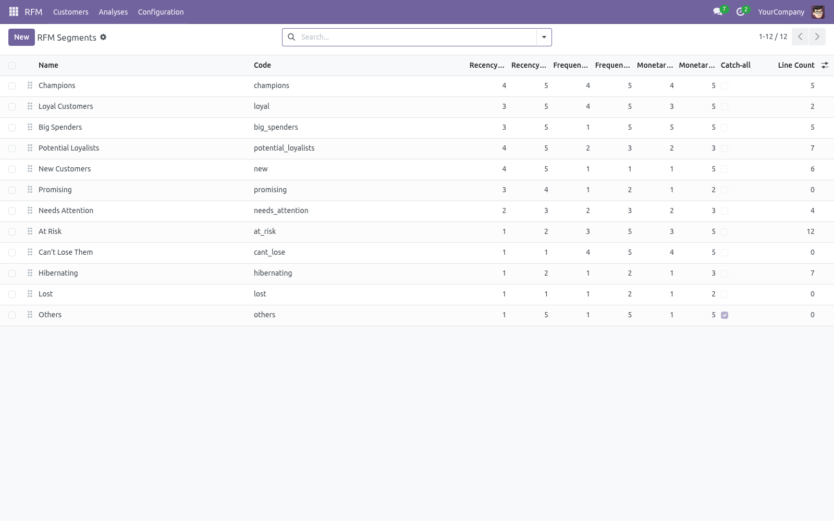
Task: Select the Lost row checkbox
Action: pyautogui.click(x=12, y=294)
